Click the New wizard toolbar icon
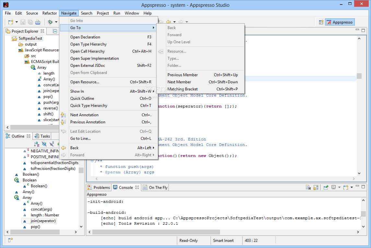This screenshot has width=371, height=248. (x=11, y=22)
